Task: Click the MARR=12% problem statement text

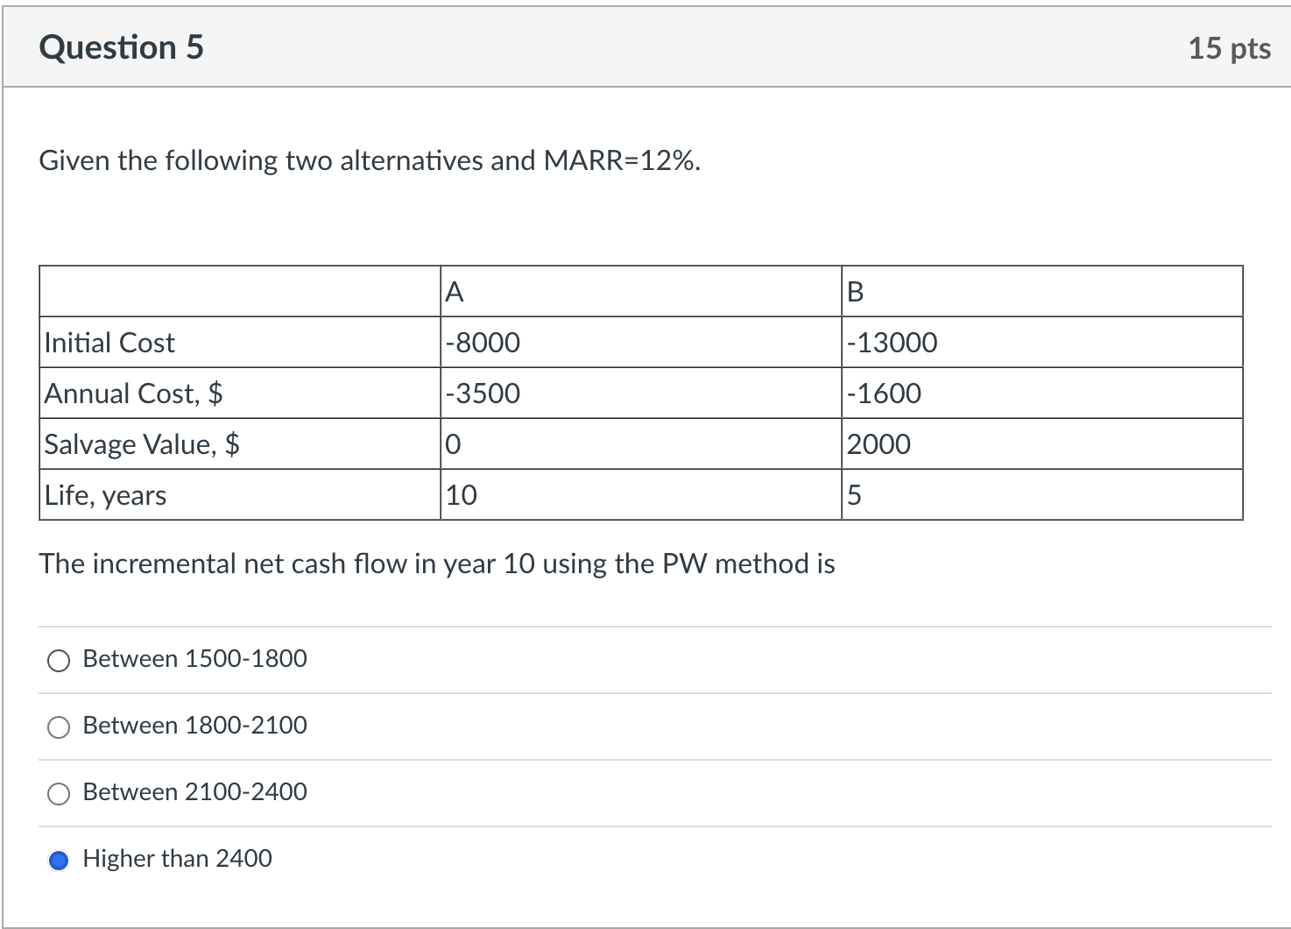Action: coord(369,160)
